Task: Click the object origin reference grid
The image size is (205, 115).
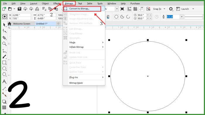Action: pyautogui.click(x=5, y=17)
